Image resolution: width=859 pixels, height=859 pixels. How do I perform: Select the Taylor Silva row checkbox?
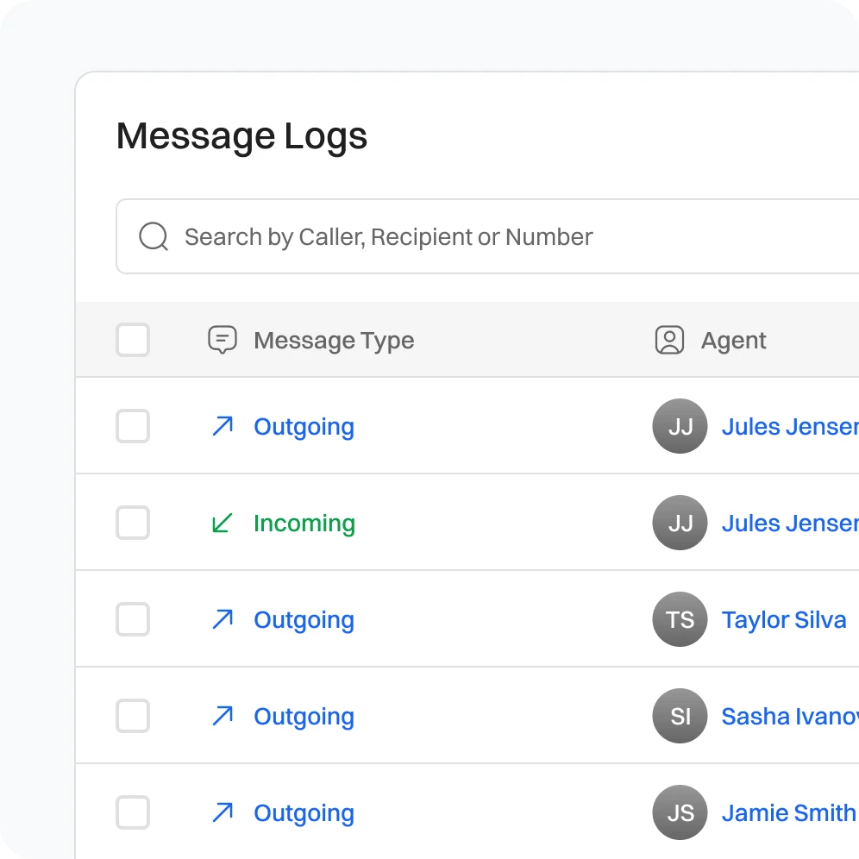133,619
